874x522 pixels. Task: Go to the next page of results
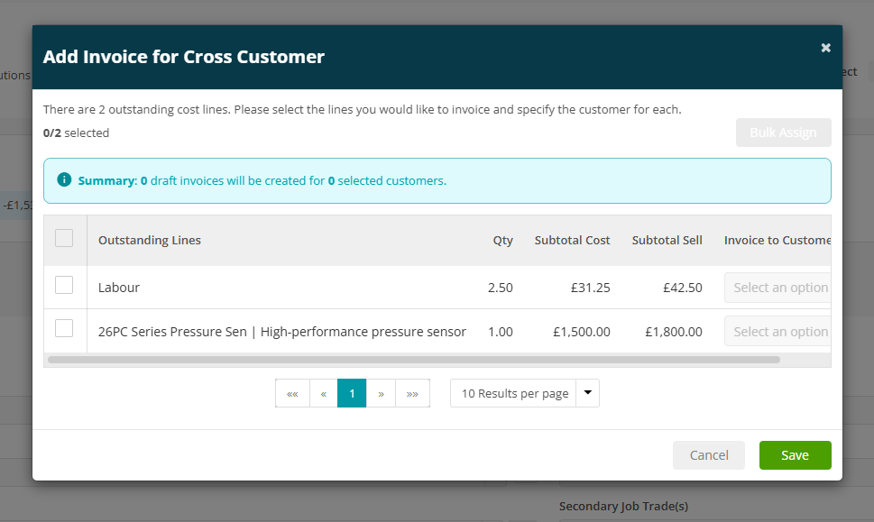[382, 393]
